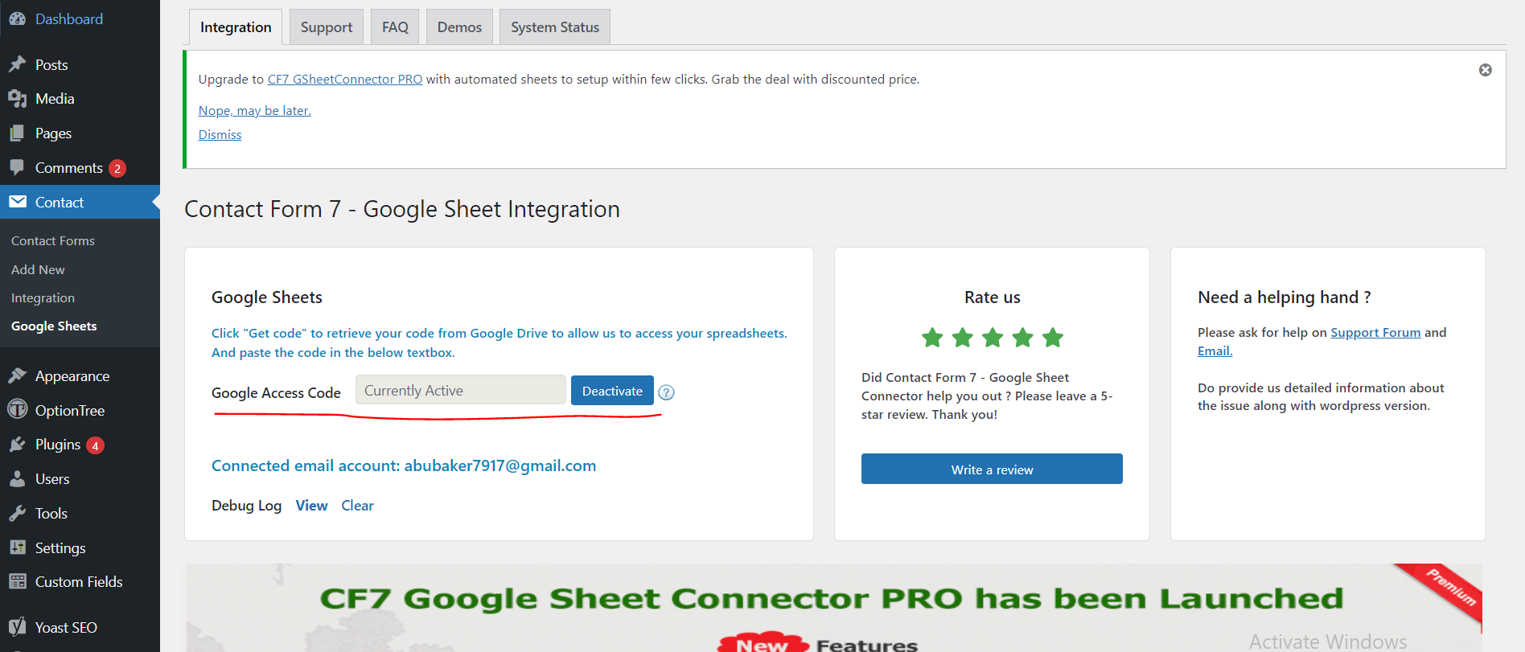Click the Plugins plug icon
1525x652 pixels.
[x=17, y=445]
